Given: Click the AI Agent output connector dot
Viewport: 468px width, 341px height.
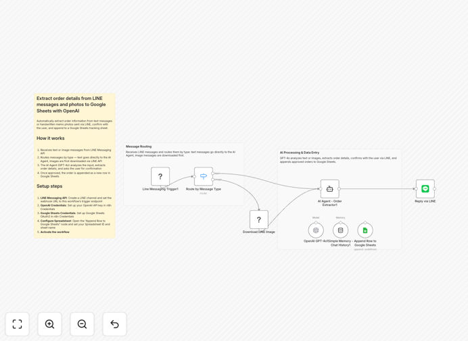Looking at the screenshot, I should [x=339, y=188].
